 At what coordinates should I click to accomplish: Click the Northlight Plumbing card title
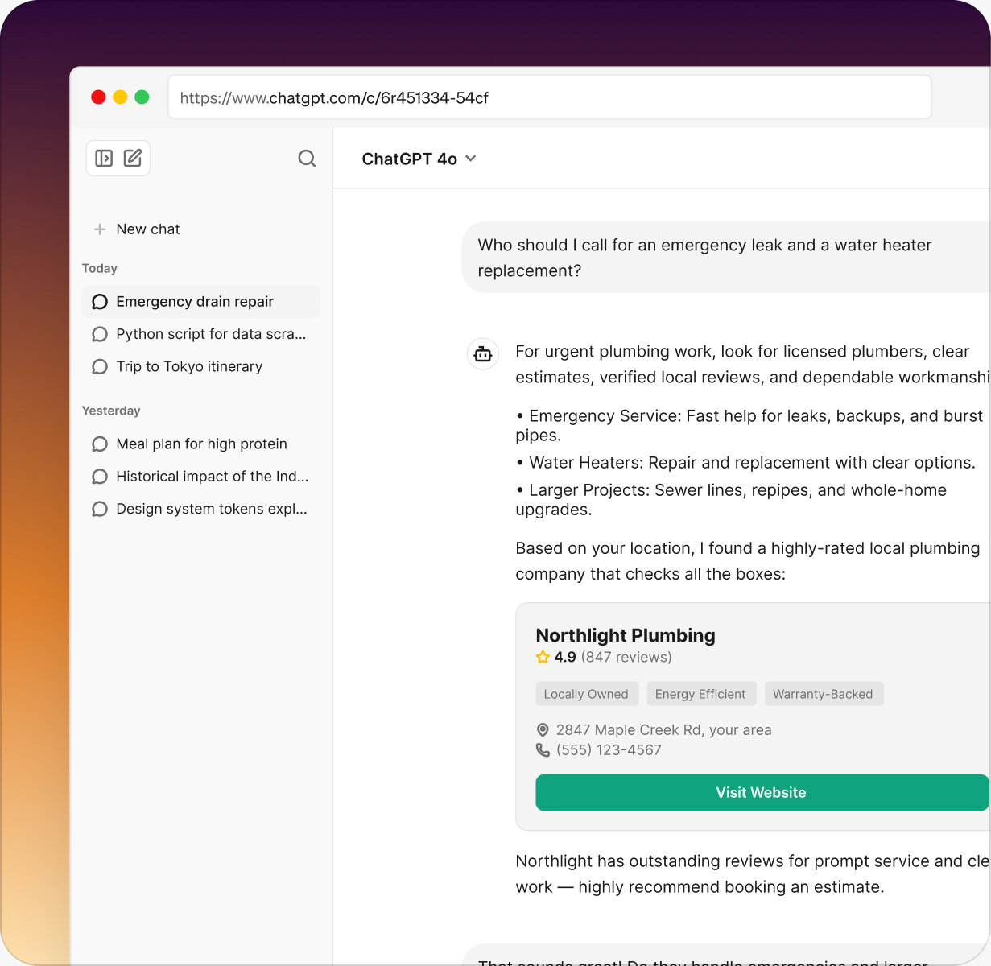point(626,635)
